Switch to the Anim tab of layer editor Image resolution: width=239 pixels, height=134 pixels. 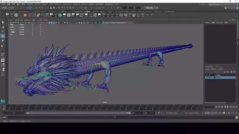[x=219, y=67]
